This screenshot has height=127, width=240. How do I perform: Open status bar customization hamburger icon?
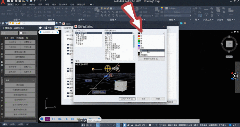click(238, 125)
